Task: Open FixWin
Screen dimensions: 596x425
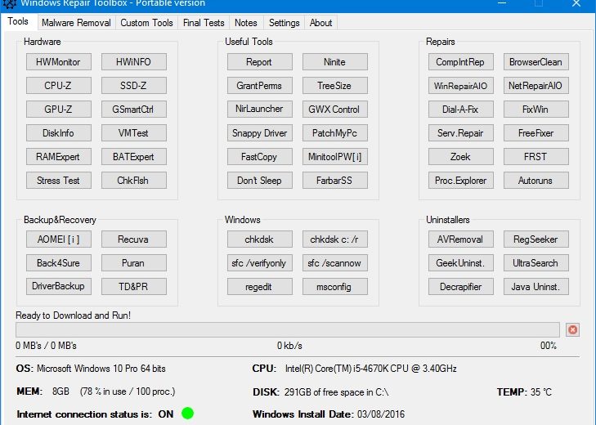Action: [536, 109]
